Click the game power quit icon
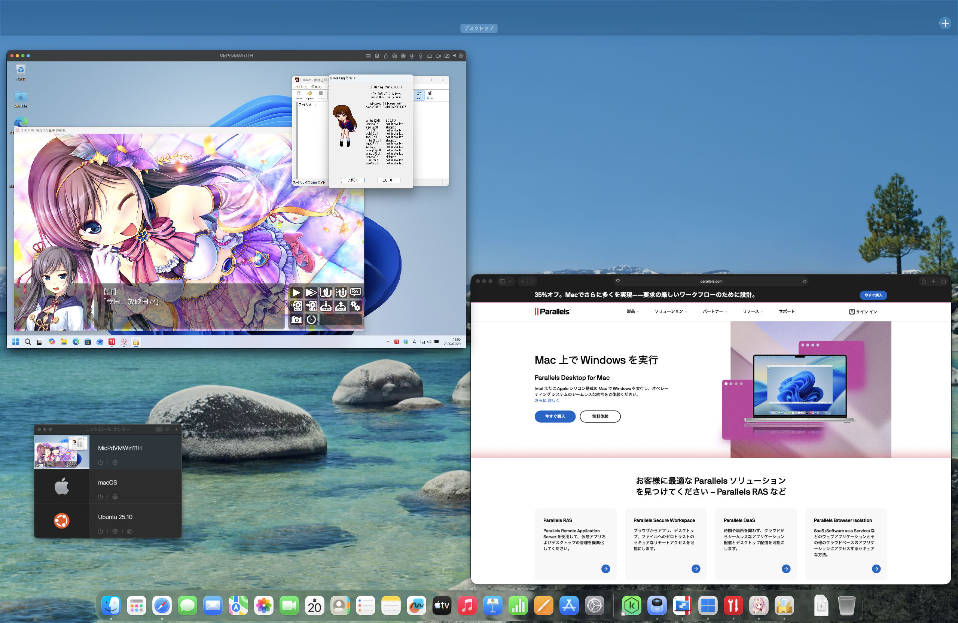Screen dimensions: 958x623 coord(311,320)
